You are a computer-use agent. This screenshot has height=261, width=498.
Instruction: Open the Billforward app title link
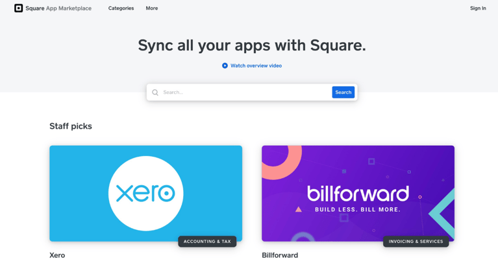pyautogui.click(x=280, y=255)
